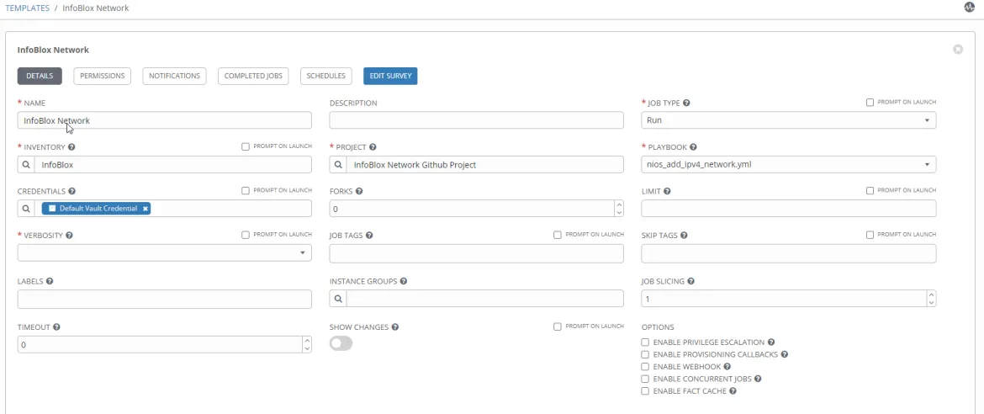Click the Labels input field
The height and width of the screenshot is (414, 984).
pyautogui.click(x=164, y=299)
